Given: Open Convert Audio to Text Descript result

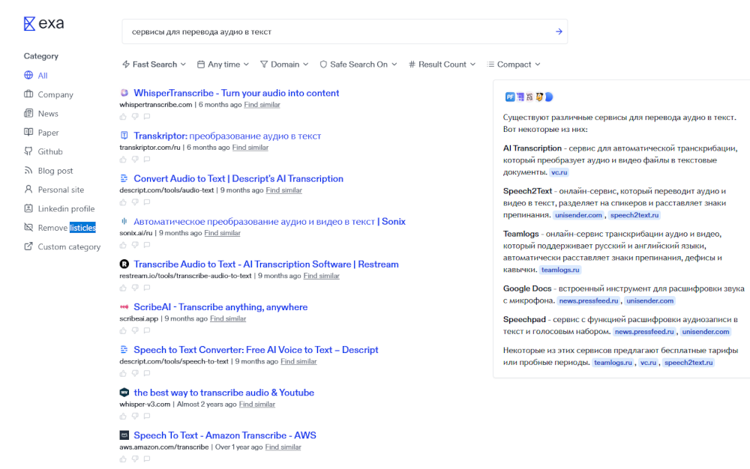Looking at the screenshot, I should point(238,178).
